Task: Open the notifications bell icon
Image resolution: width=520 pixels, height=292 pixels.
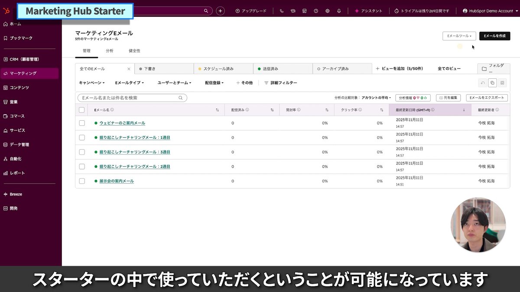Action: pos(338,10)
